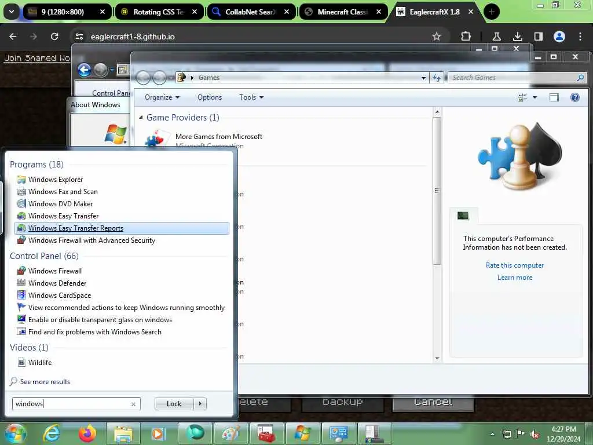Click the Lock button
The width and height of the screenshot is (593, 445).
pos(174,404)
